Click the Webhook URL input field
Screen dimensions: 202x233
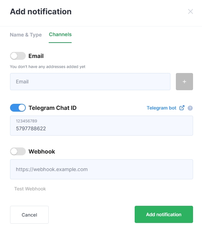(101, 169)
